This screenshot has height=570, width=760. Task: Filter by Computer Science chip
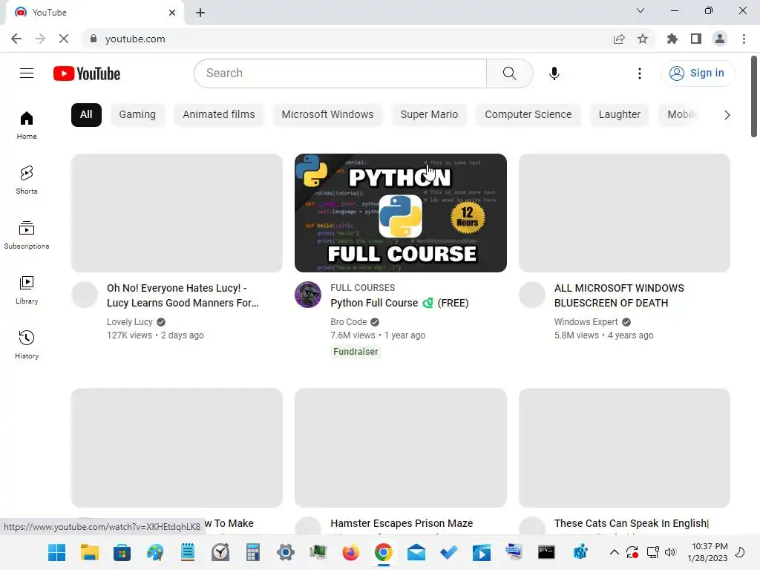(x=528, y=115)
